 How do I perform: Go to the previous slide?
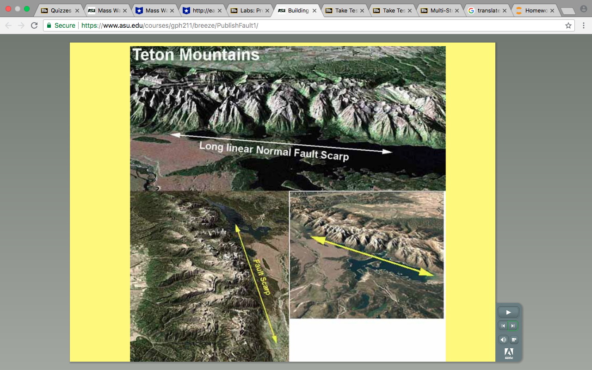click(x=503, y=326)
